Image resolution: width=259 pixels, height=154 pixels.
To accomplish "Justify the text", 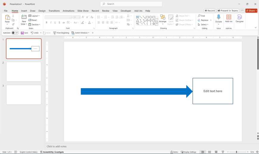I will click(x=112, y=22).
